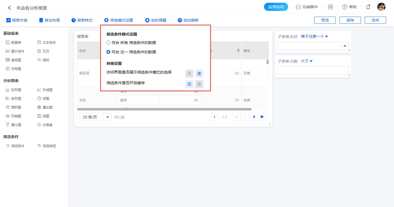Open the notification bell icon
Viewport: 394px width, 207px height.
point(368,7)
